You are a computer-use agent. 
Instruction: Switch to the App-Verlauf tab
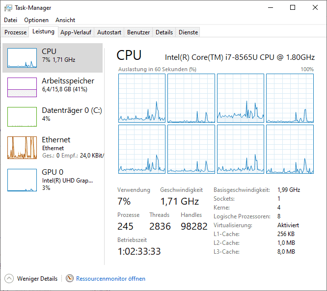(x=76, y=32)
